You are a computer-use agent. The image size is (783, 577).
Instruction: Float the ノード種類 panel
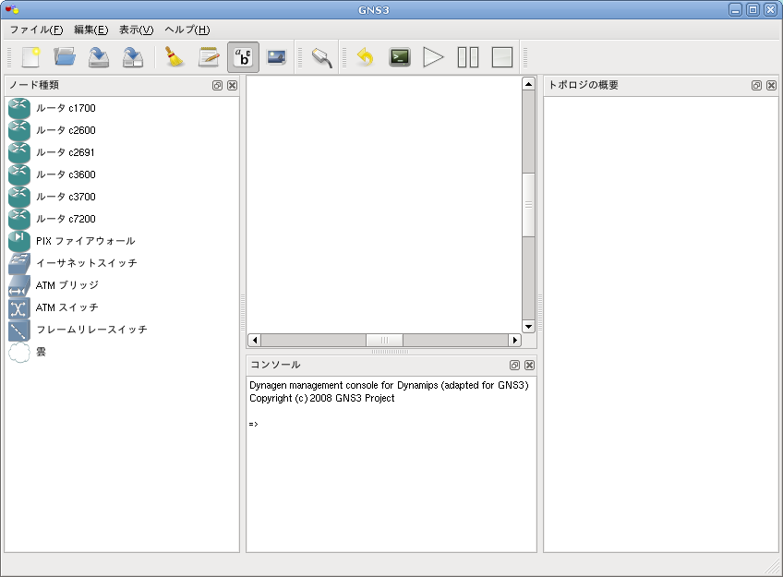click(x=217, y=85)
